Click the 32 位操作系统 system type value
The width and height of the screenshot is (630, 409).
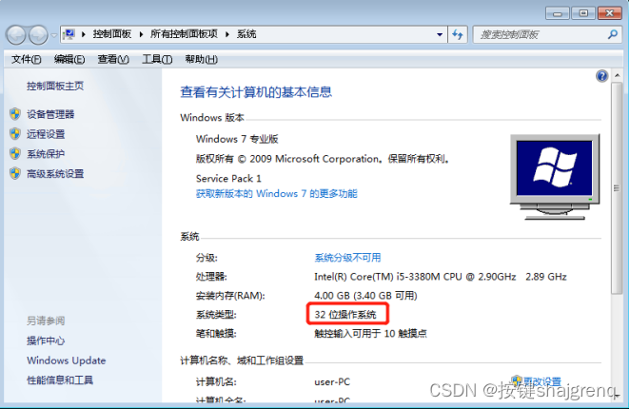(345, 315)
